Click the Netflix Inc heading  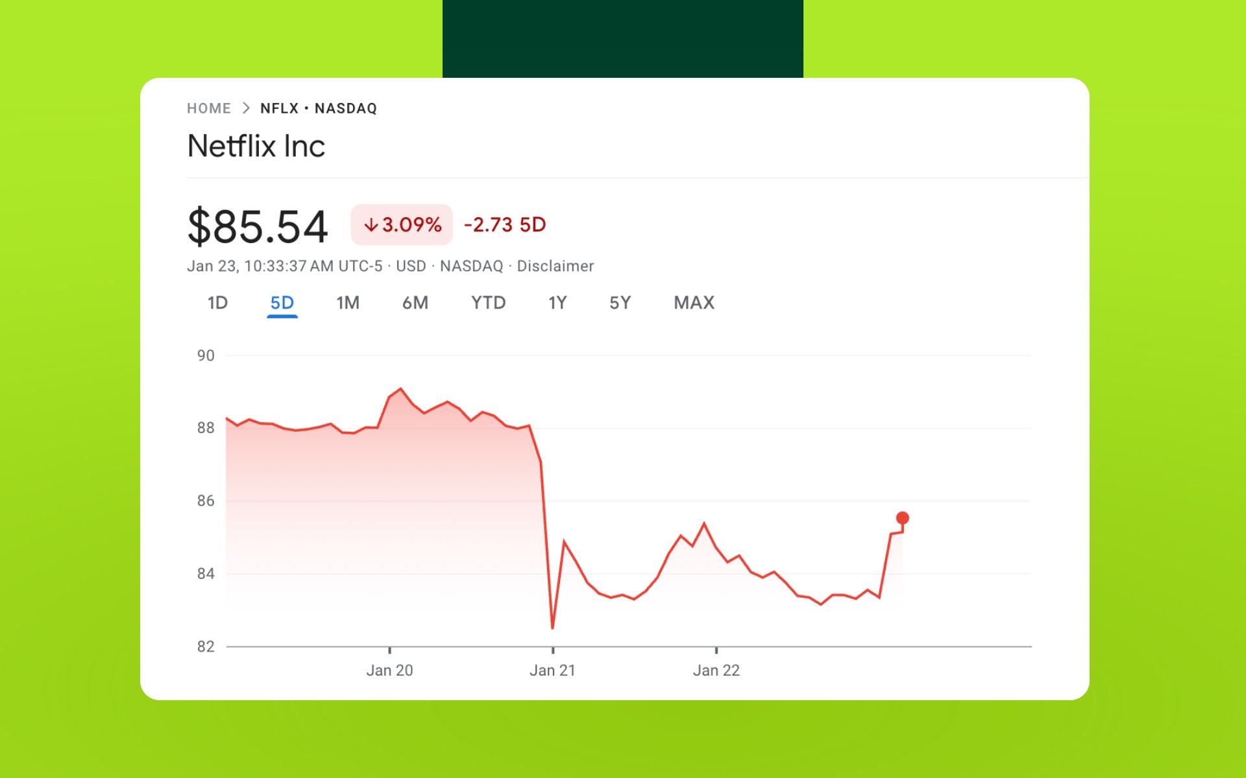click(256, 146)
